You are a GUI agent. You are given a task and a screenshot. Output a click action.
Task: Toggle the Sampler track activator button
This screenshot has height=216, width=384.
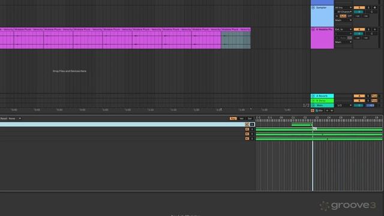coord(359,8)
